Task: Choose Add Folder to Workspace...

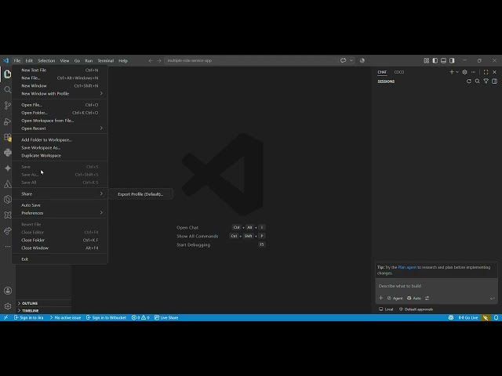Action: pyautogui.click(x=60, y=139)
